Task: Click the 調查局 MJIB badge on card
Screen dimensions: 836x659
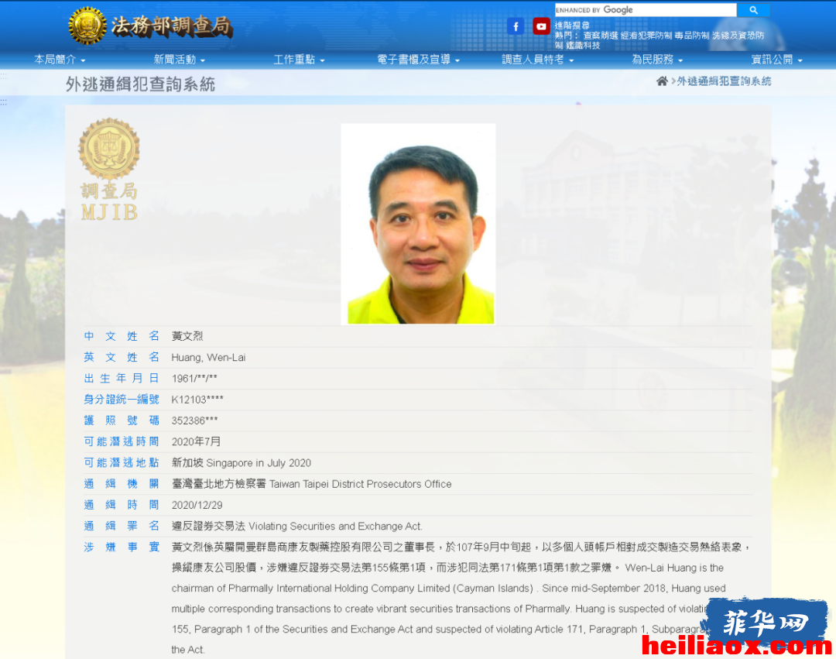Action: [109, 170]
